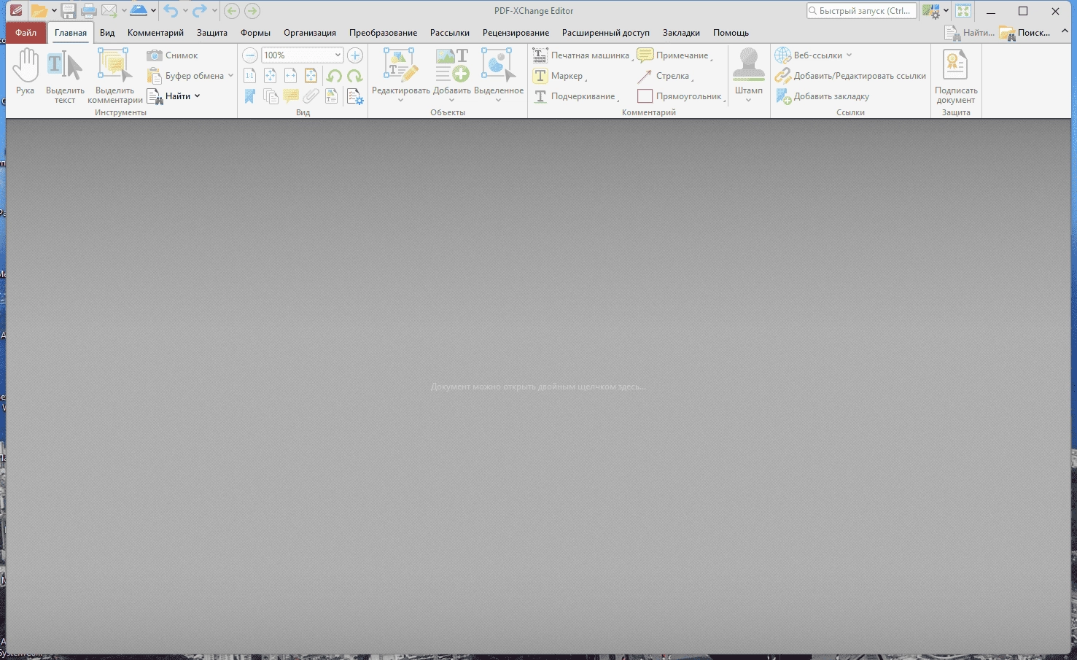Screen dimensions: 1077x660
Task: Click the open folder icon
Action: [x=39, y=11]
